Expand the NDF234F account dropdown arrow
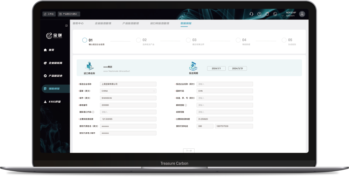The height and width of the screenshot is (177, 349). click(x=282, y=16)
